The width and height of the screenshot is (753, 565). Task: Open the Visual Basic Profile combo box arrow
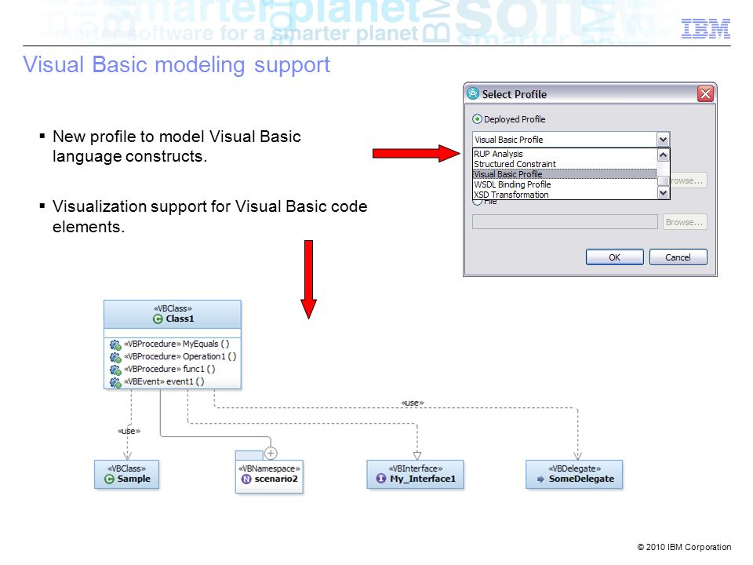663,140
